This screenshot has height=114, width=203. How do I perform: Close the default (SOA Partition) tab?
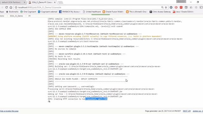(24, 2)
